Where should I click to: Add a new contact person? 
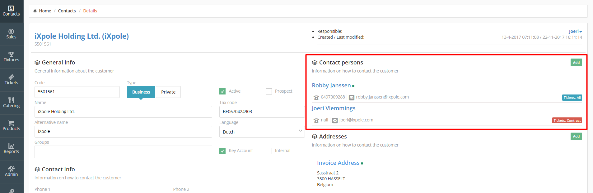point(576,63)
